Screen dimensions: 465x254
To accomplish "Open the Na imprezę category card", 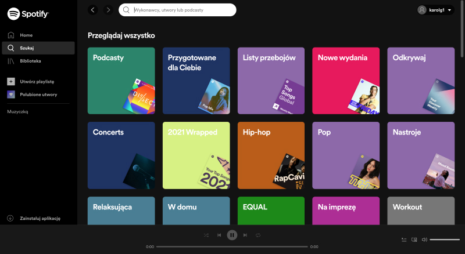I will click(x=346, y=211).
